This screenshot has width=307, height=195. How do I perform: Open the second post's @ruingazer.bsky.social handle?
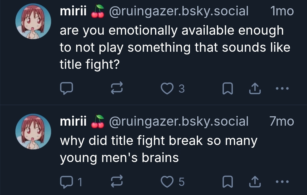pos(179,121)
